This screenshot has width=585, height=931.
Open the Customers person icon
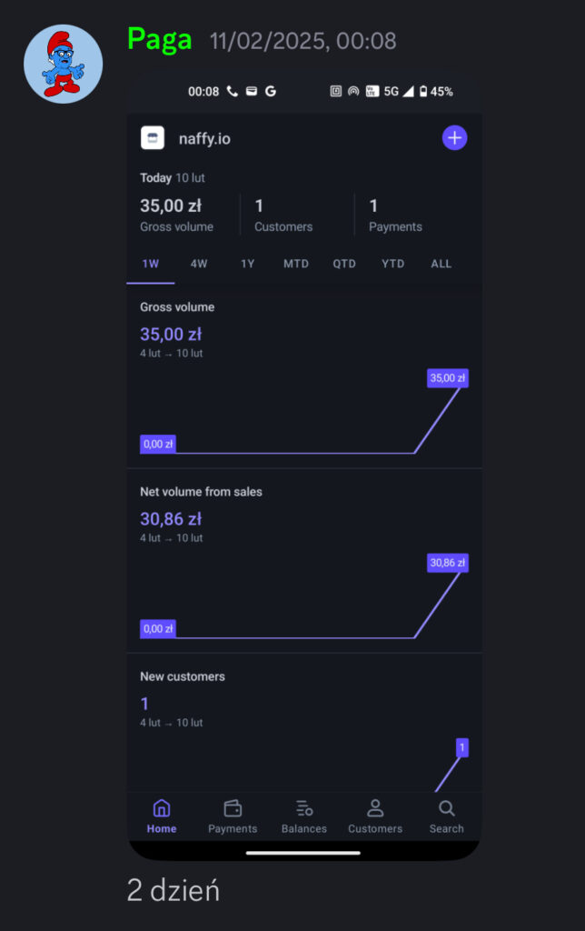pyautogui.click(x=375, y=808)
